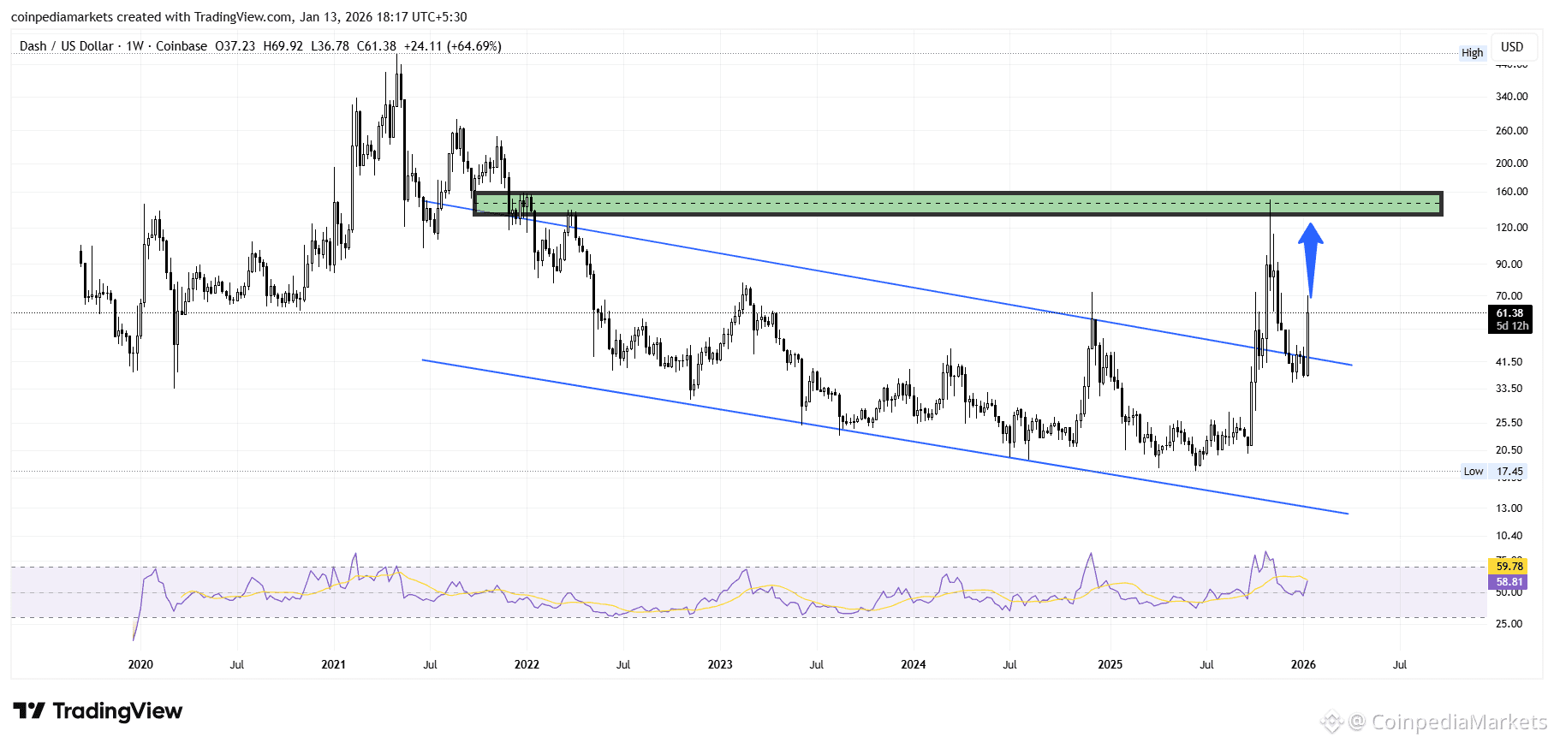The height and width of the screenshot is (743, 1554).
Task: Click the 260.00 price axis label
Action: tap(1511, 131)
